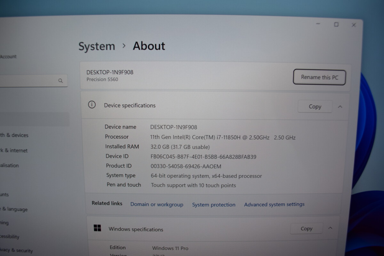The width and height of the screenshot is (384, 256).
Task: Click the Rename this PC button
Action: [x=319, y=77]
